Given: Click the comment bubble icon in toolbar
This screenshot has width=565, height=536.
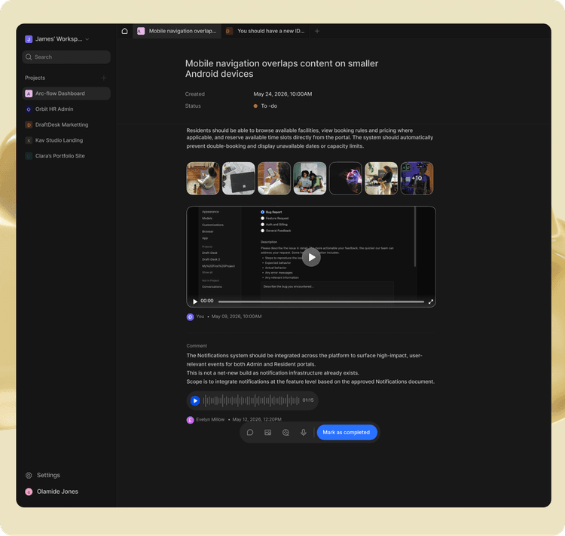Looking at the screenshot, I should [x=250, y=433].
